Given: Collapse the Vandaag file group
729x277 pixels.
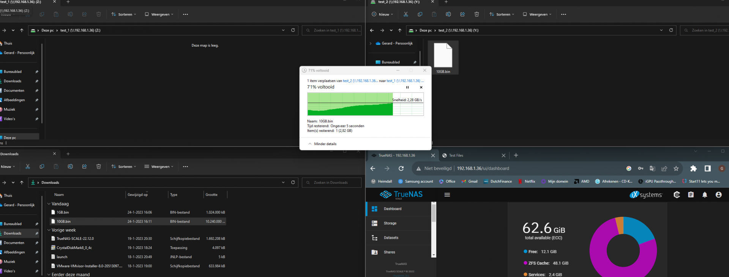Looking at the screenshot, I should (x=49, y=204).
